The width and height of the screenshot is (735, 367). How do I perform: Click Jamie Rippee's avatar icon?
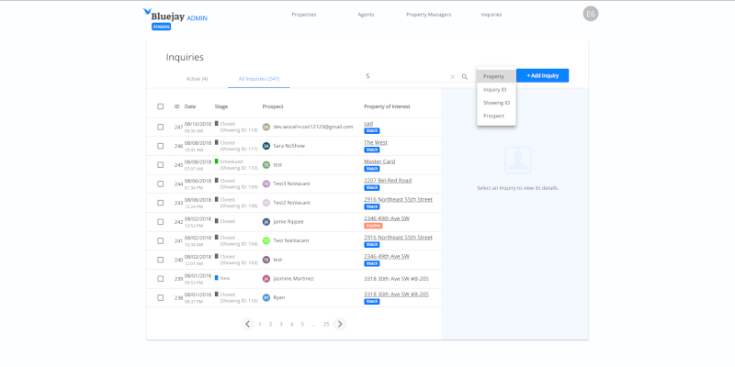click(266, 221)
